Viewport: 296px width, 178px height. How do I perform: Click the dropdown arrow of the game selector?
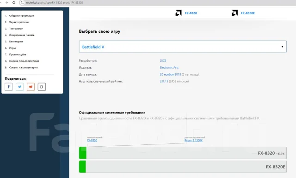[x=282, y=47]
